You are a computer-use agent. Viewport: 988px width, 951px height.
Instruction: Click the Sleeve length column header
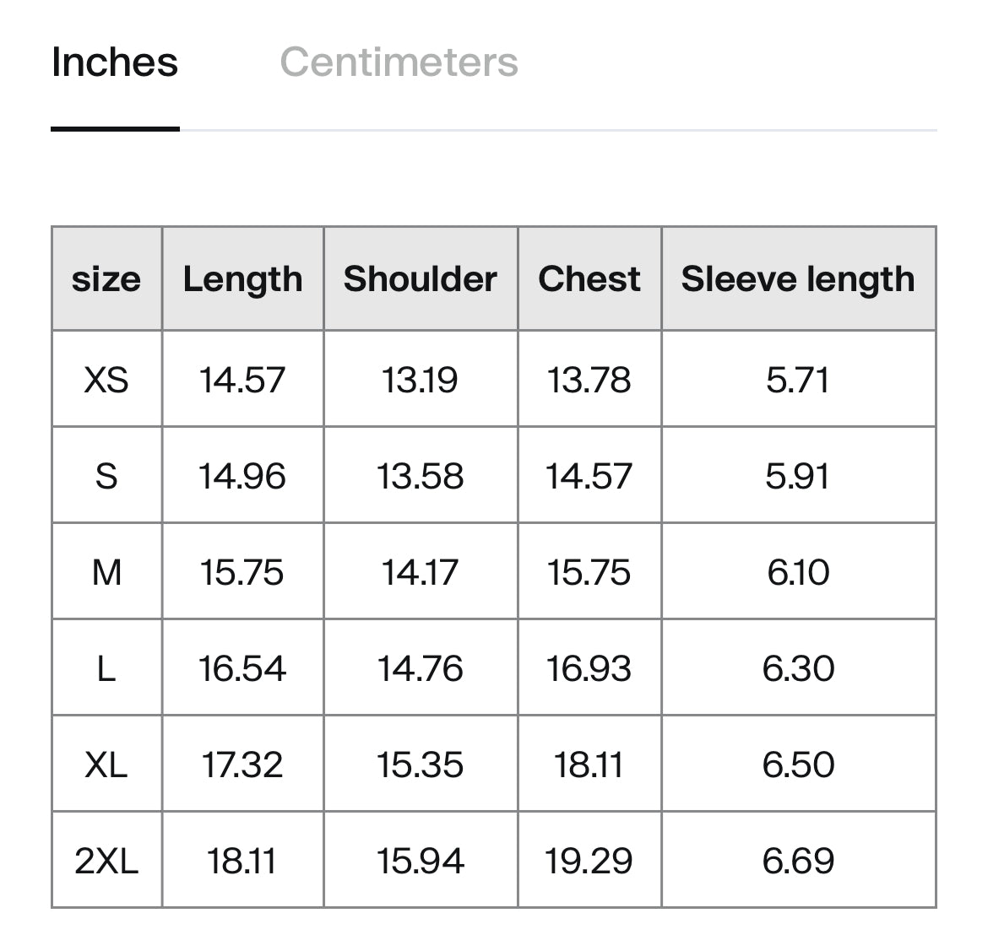(x=798, y=278)
